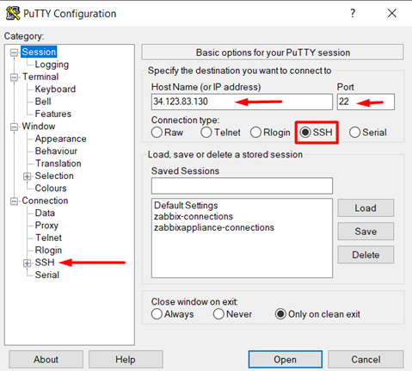Open the Proxy settings category
Image resolution: width=412 pixels, height=371 pixels.
click(46, 226)
